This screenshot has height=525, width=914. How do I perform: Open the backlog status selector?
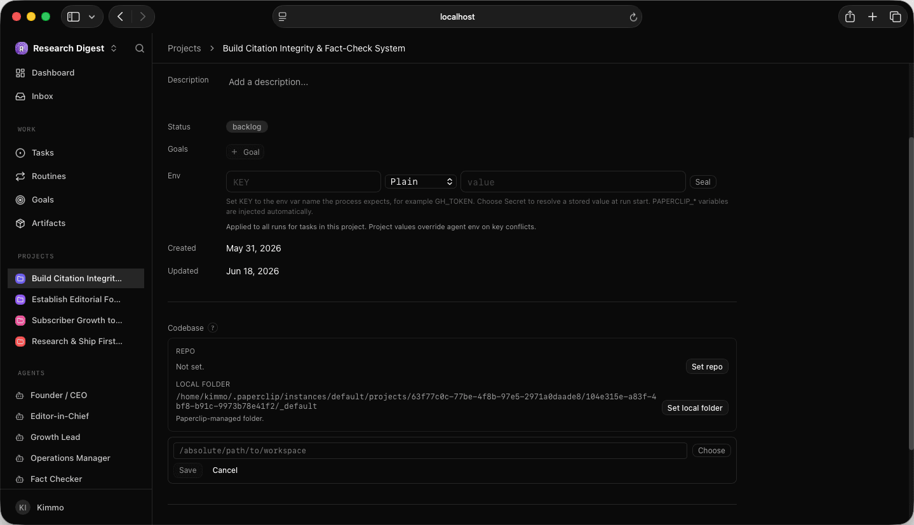point(247,127)
